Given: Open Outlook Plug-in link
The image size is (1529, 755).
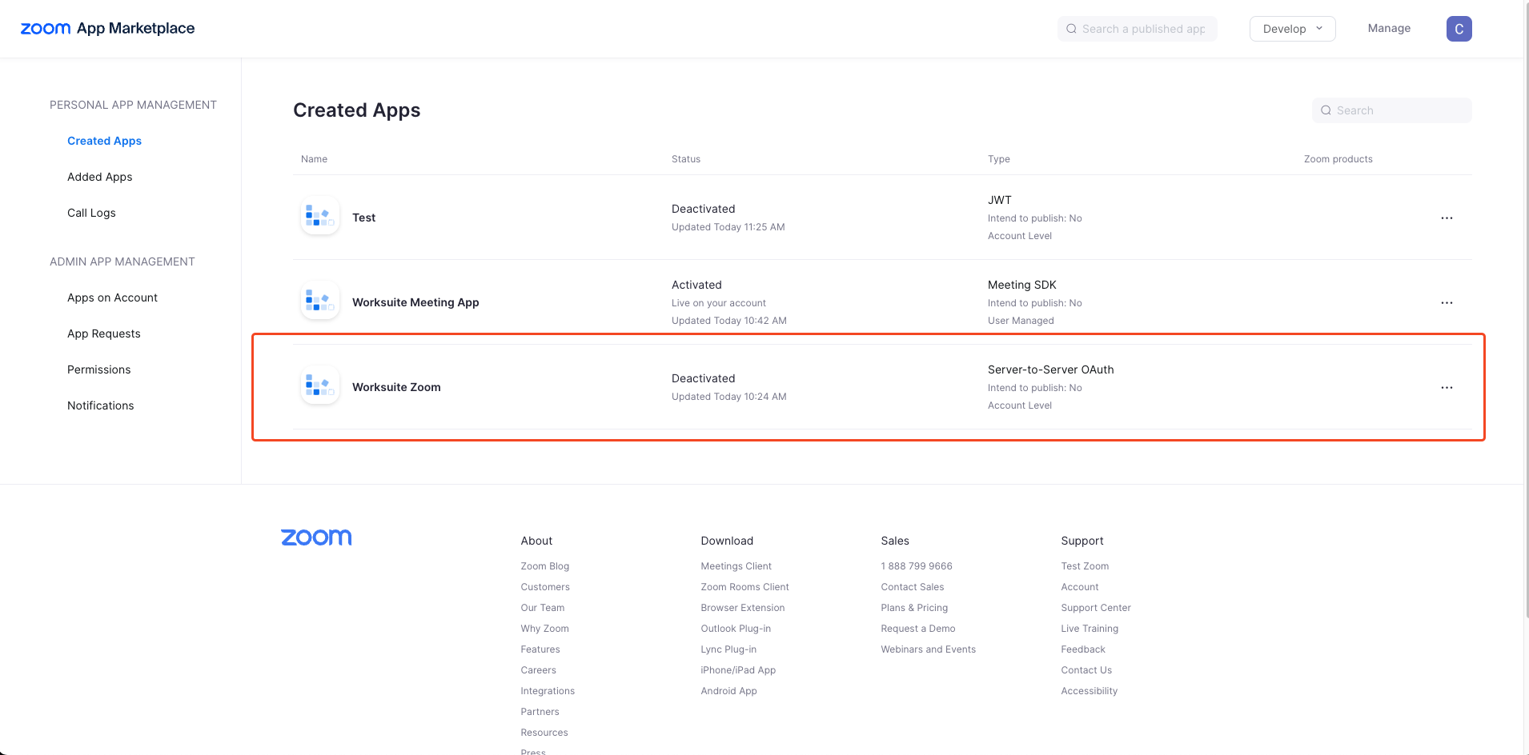Looking at the screenshot, I should point(736,629).
